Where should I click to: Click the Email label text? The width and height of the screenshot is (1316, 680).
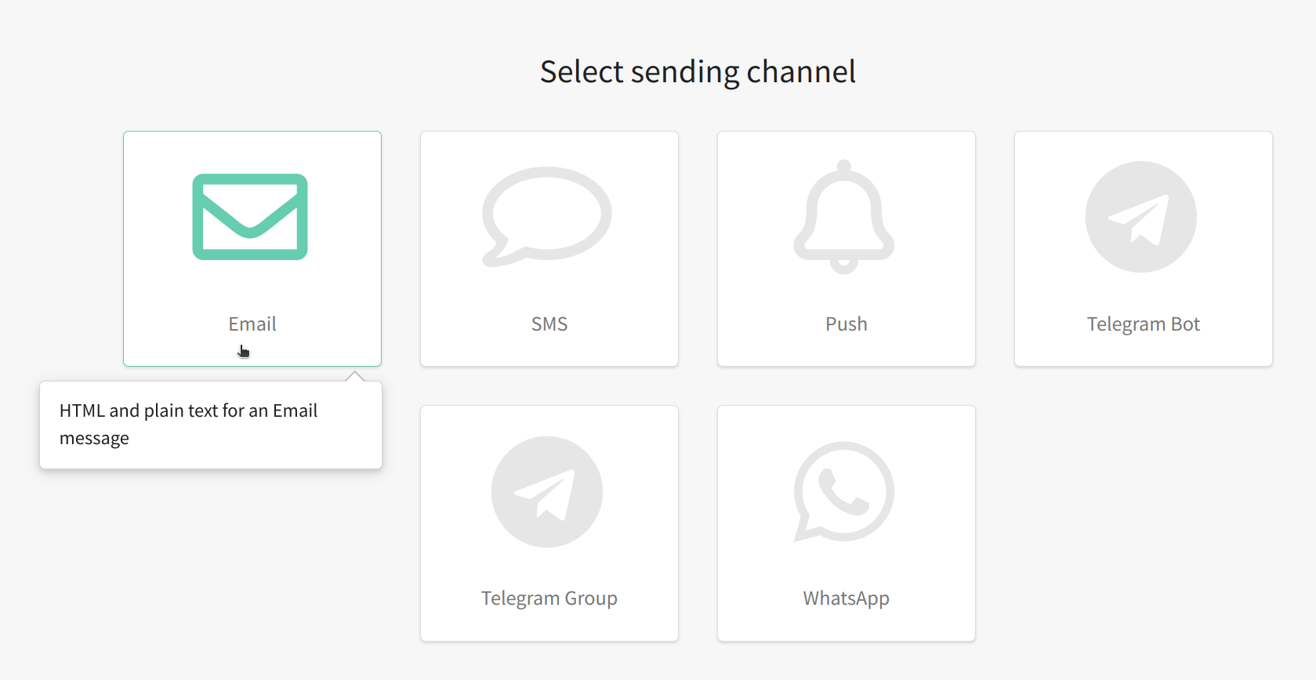point(252,324)
